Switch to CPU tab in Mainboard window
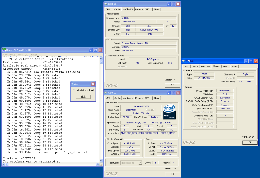 point(108,9)
